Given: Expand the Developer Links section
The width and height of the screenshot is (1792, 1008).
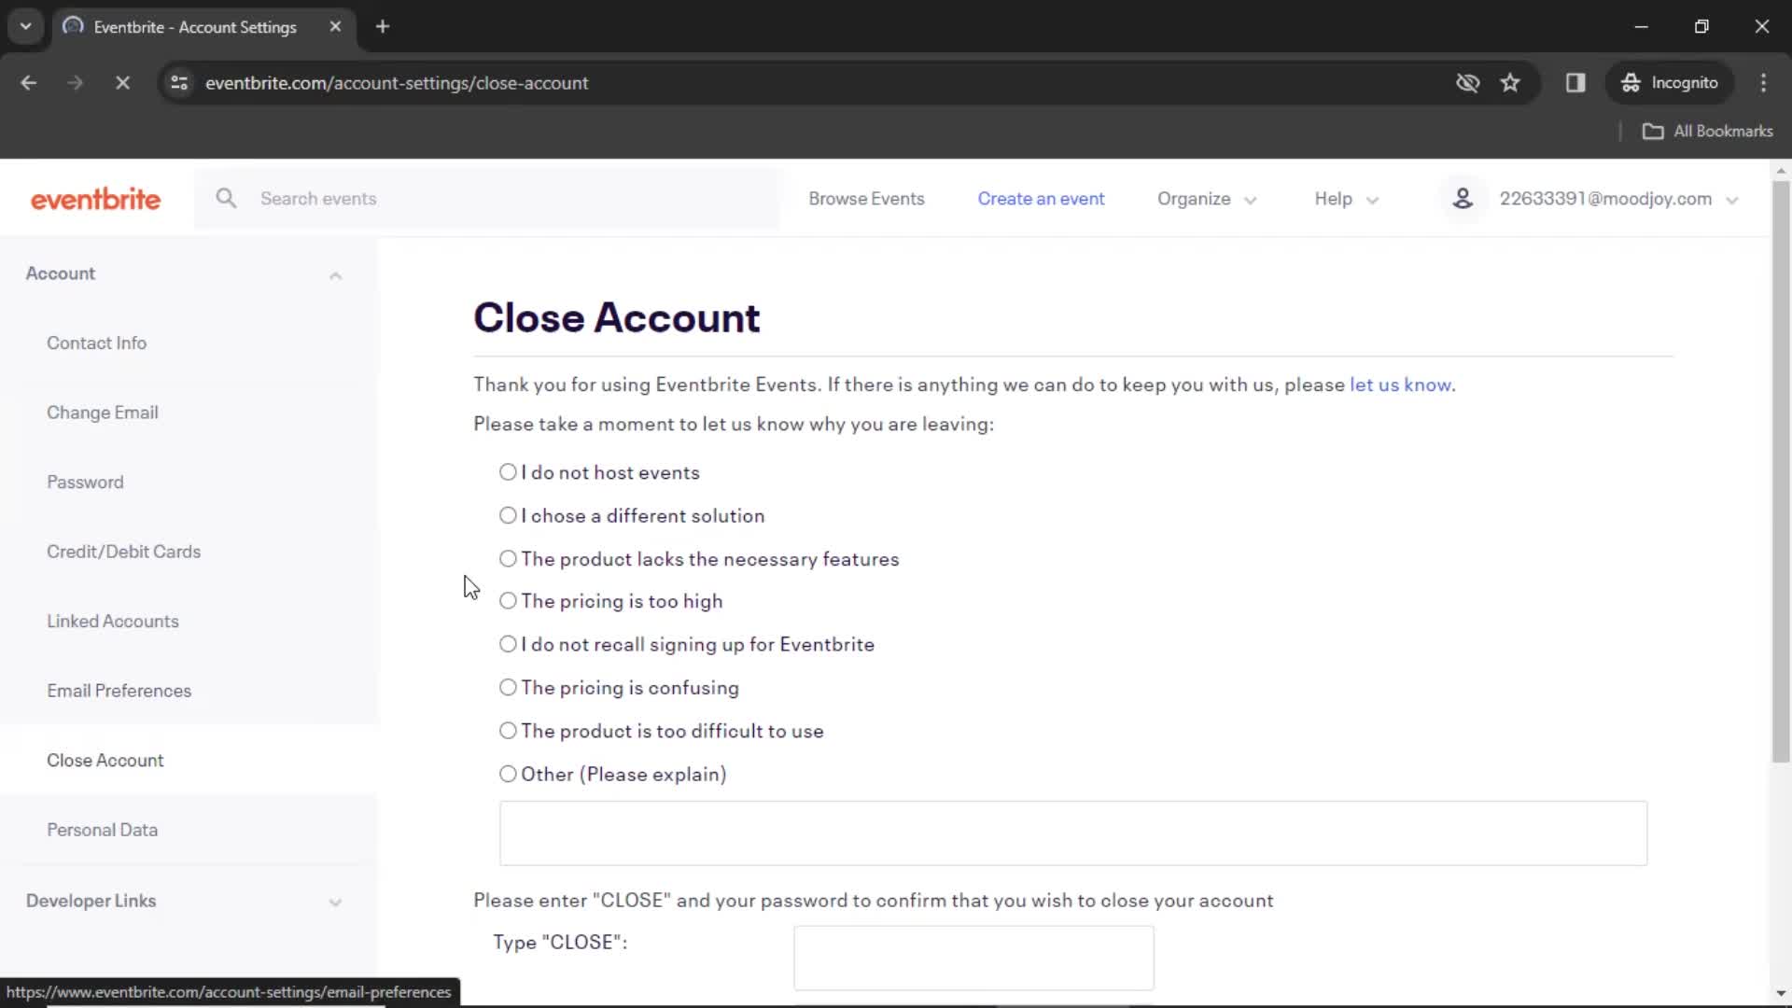Looking at the screenshot, I should tap(335, 900).
